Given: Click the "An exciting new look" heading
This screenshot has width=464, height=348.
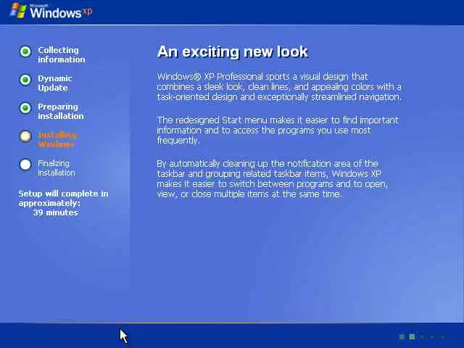Looking at the screenshot, I should point(233,51).
